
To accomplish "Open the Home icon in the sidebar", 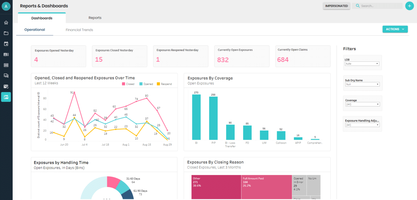I will coord(6,22).
